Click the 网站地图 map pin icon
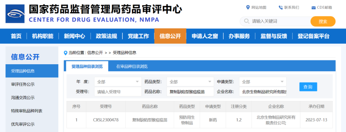Viewport: 346px width, 132px height. [248, 7]
